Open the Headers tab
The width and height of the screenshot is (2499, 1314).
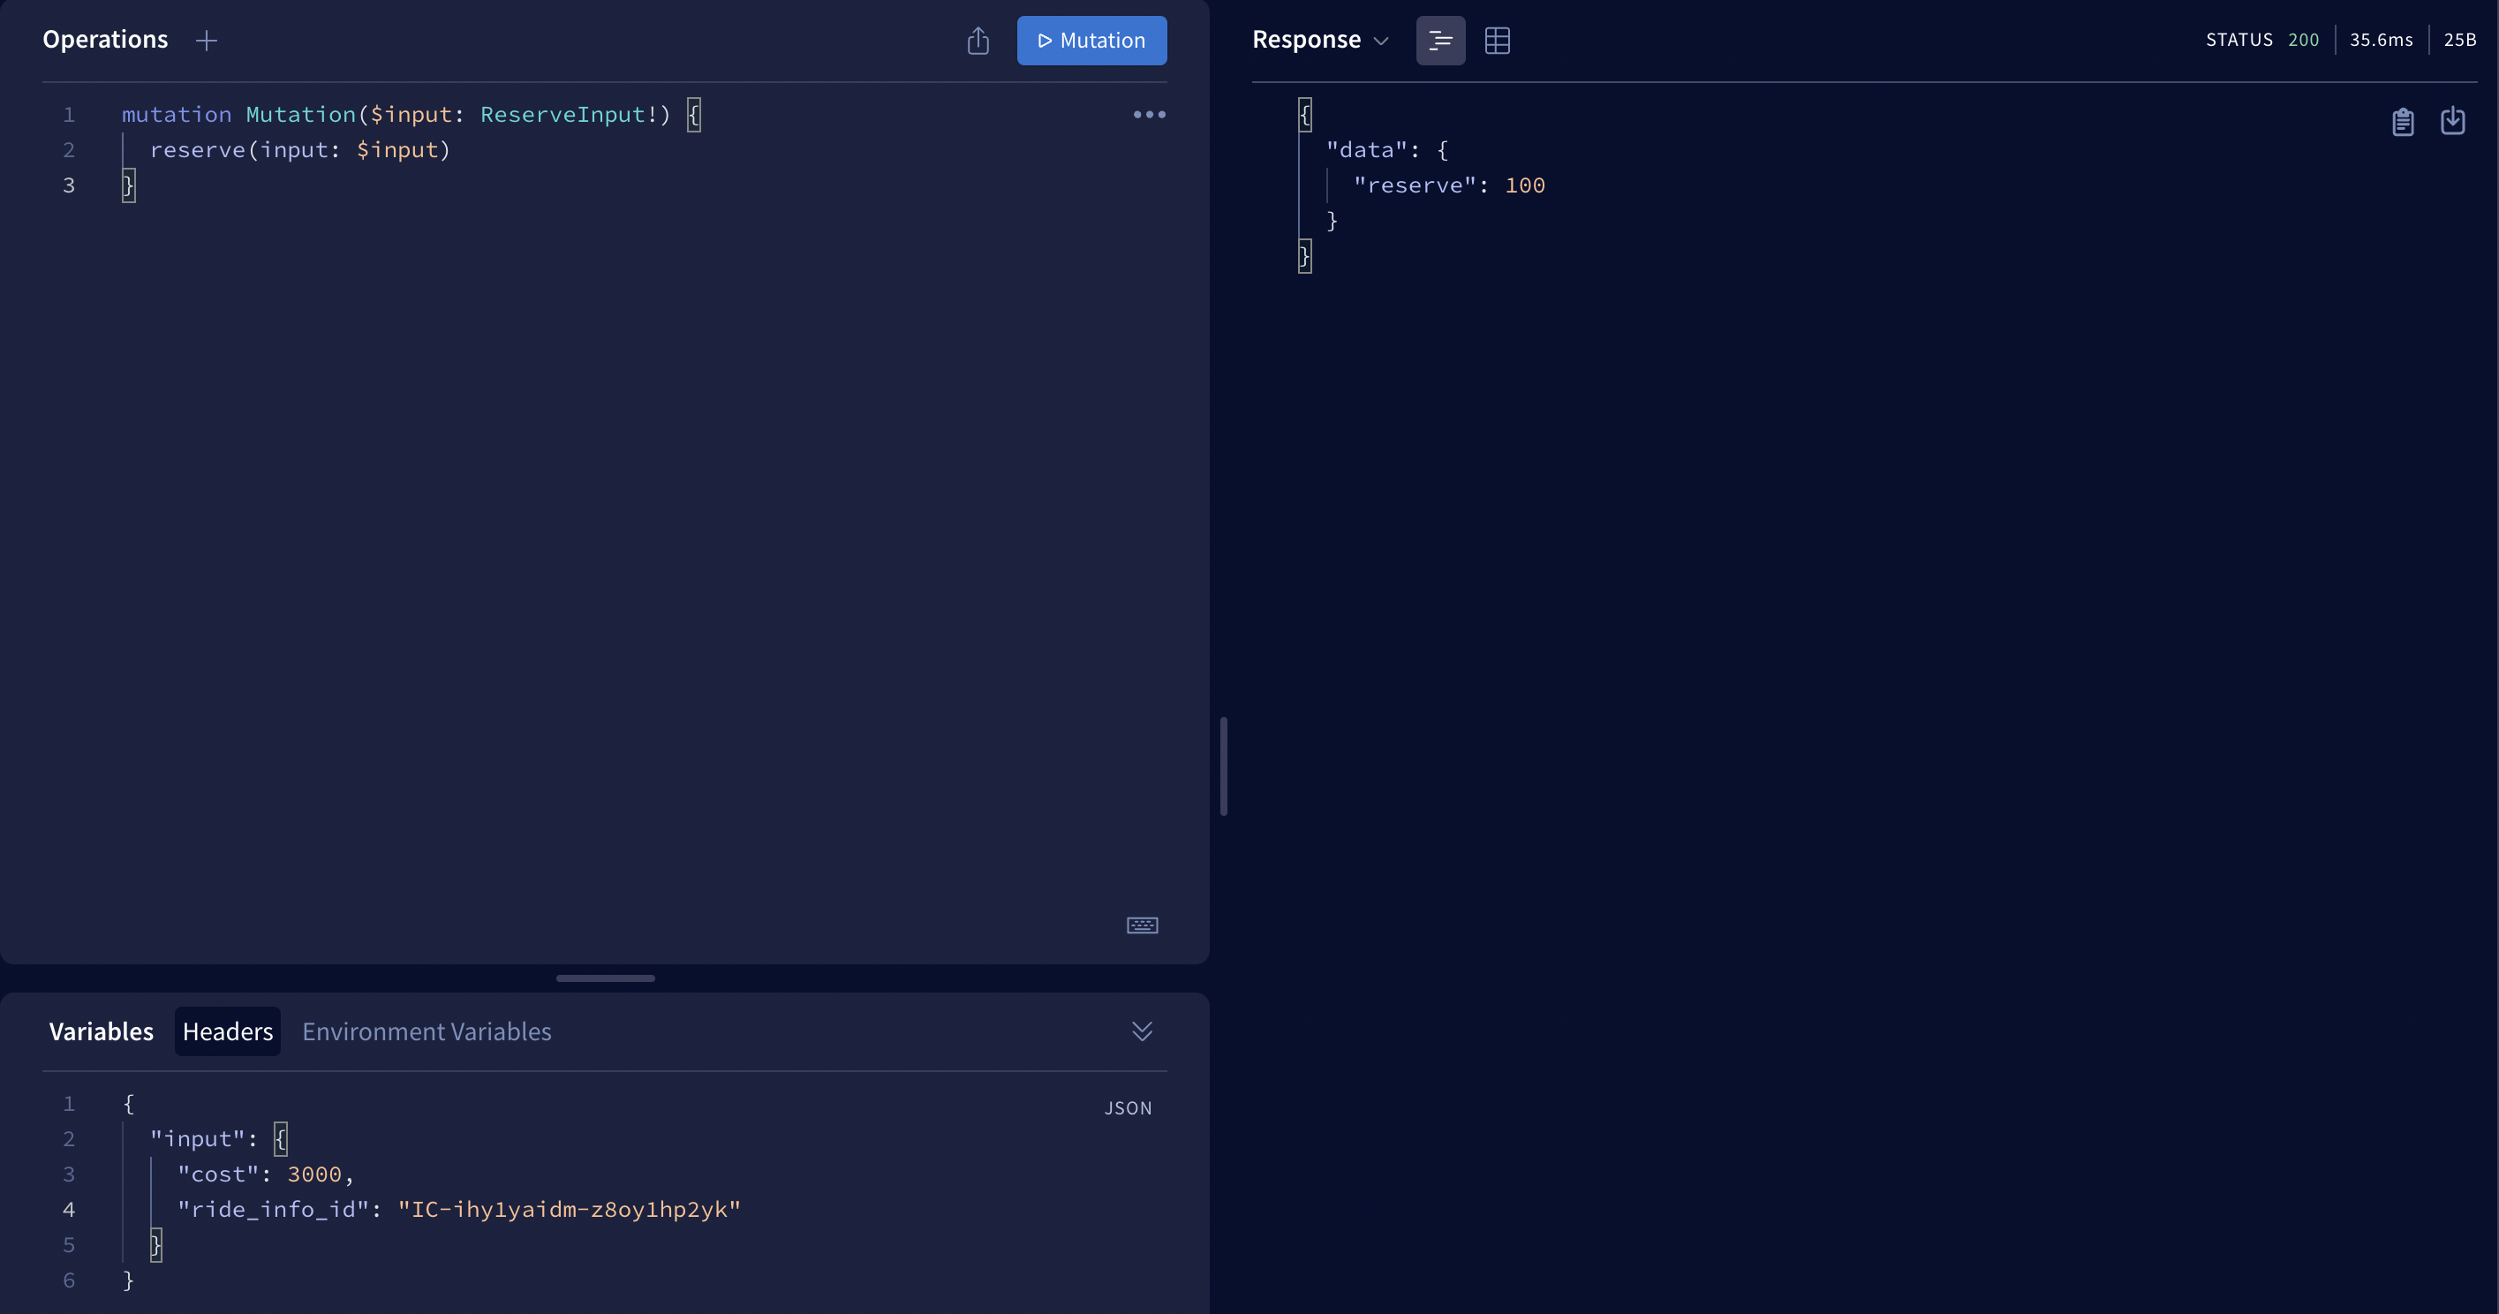pos(227,1031)
